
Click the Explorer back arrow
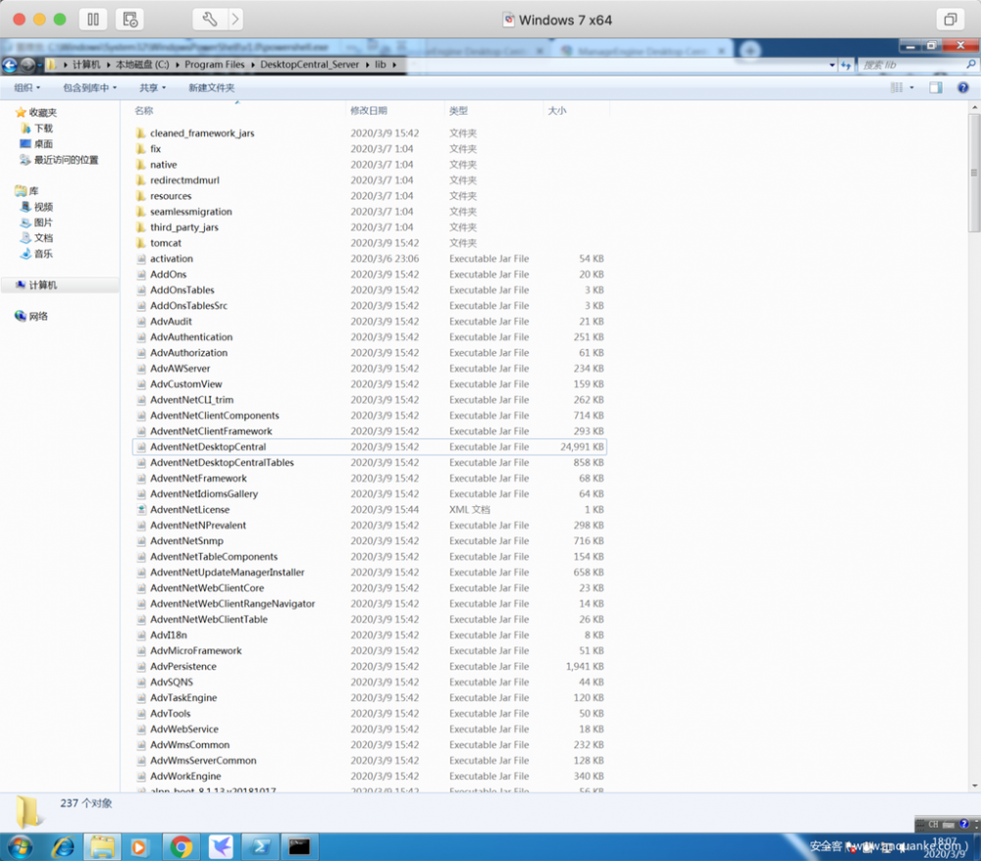pyautogui.click(x=10, y=65)
